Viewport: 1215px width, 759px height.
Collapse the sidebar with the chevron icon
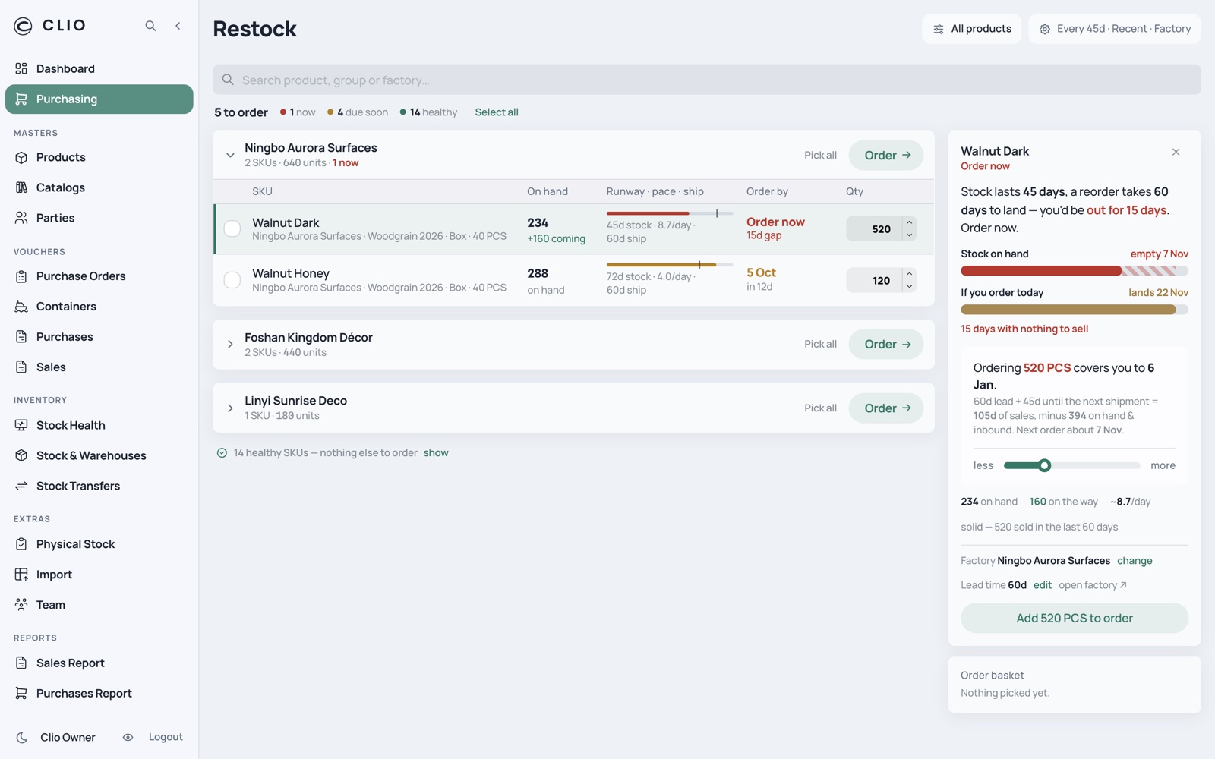tap(178, 26)
